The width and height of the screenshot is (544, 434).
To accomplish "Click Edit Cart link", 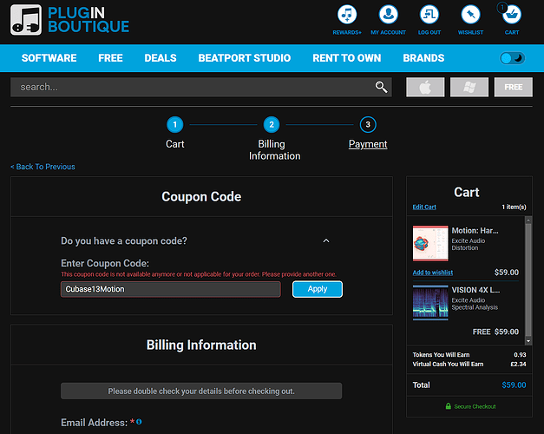I will tap(424, 207).
